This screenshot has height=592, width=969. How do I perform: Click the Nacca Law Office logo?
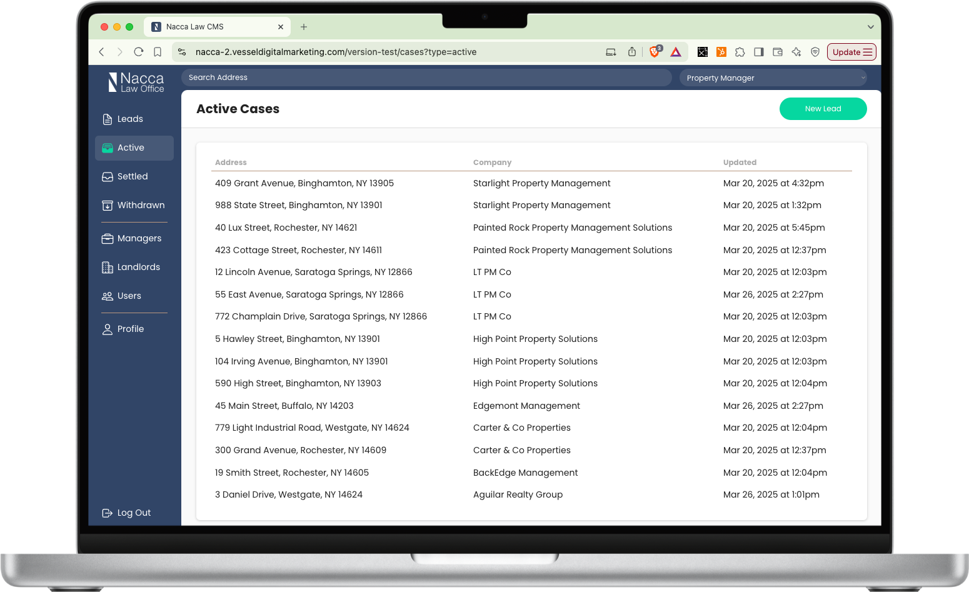(x=136, y=83)
